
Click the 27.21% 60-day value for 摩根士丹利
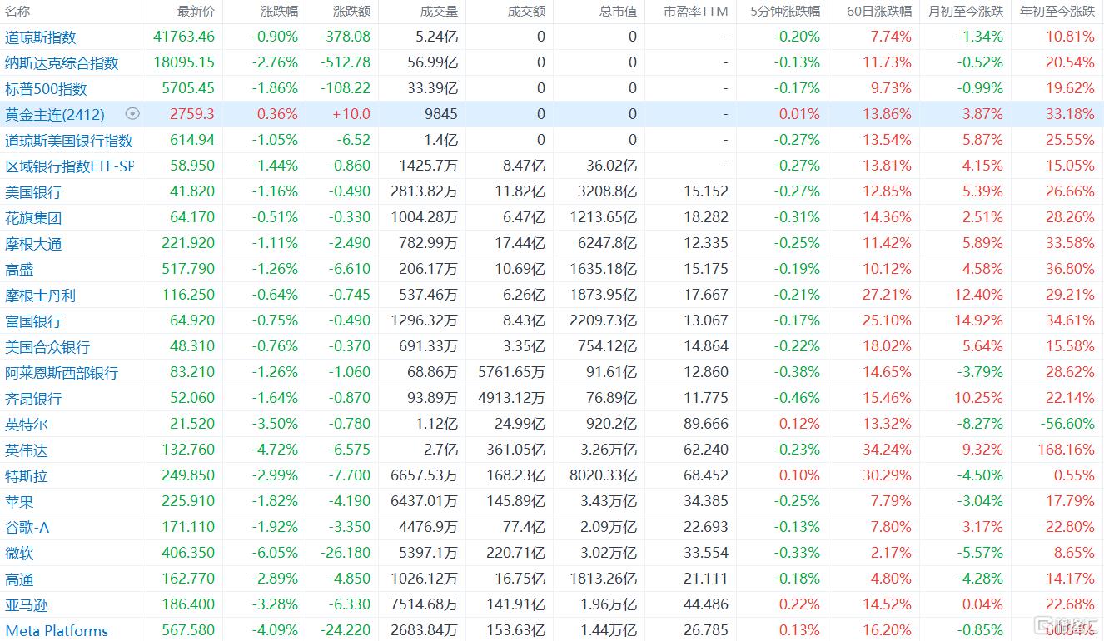coord(888,295)
